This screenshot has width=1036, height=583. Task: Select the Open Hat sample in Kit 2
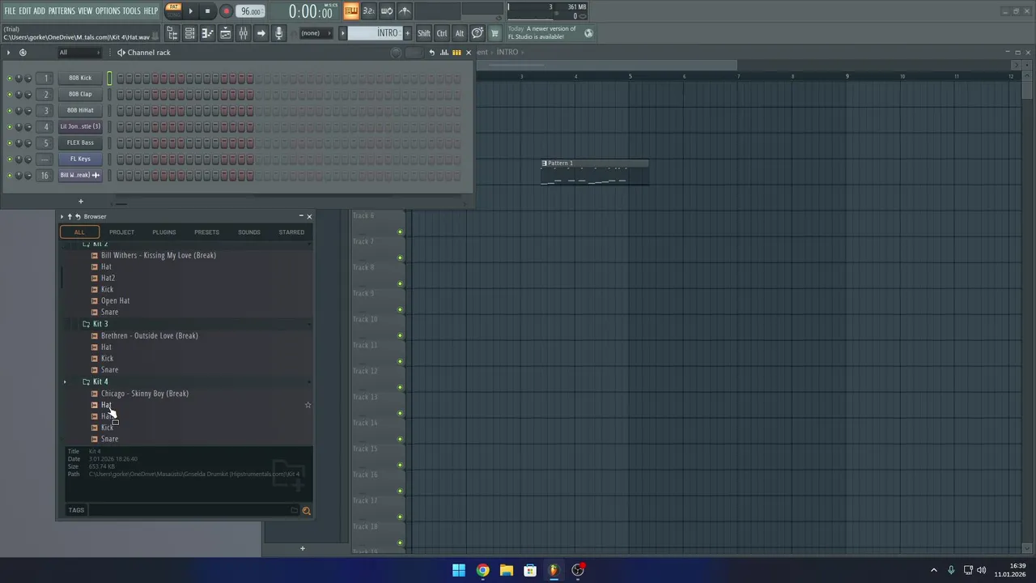(x=115, y=300)
